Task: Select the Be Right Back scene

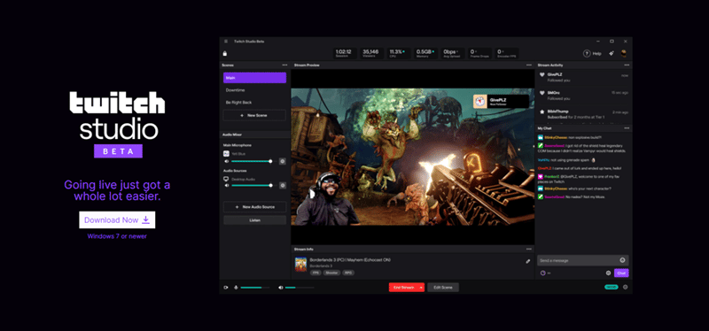Action: point(254,103)
